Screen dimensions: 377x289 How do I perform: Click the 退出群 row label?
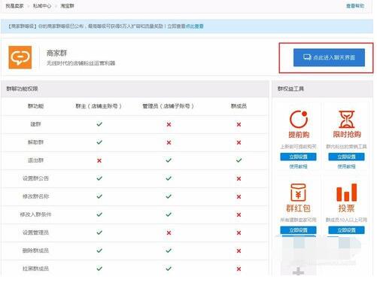(35, 160)
